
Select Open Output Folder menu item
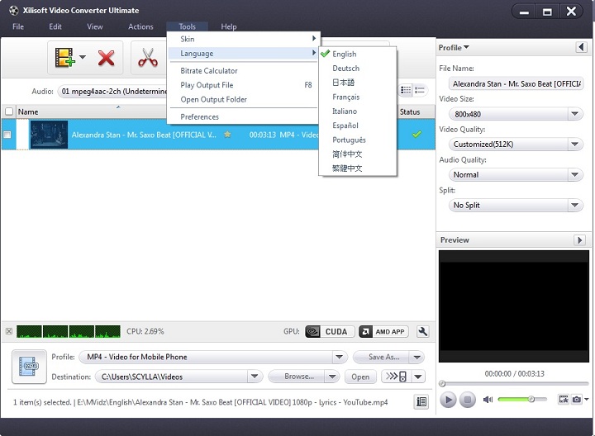(x=243, y=99)
